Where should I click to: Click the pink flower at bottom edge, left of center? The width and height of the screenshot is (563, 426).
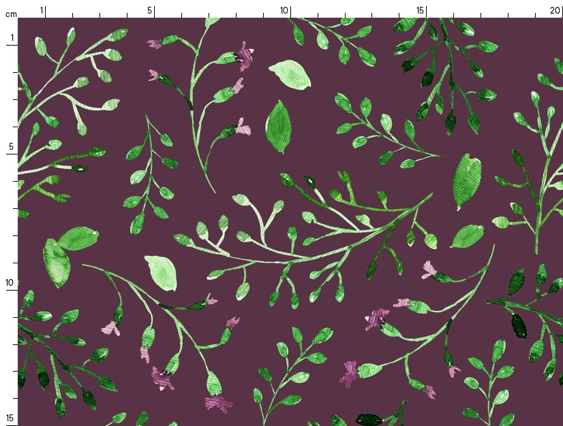pos(218,404)
